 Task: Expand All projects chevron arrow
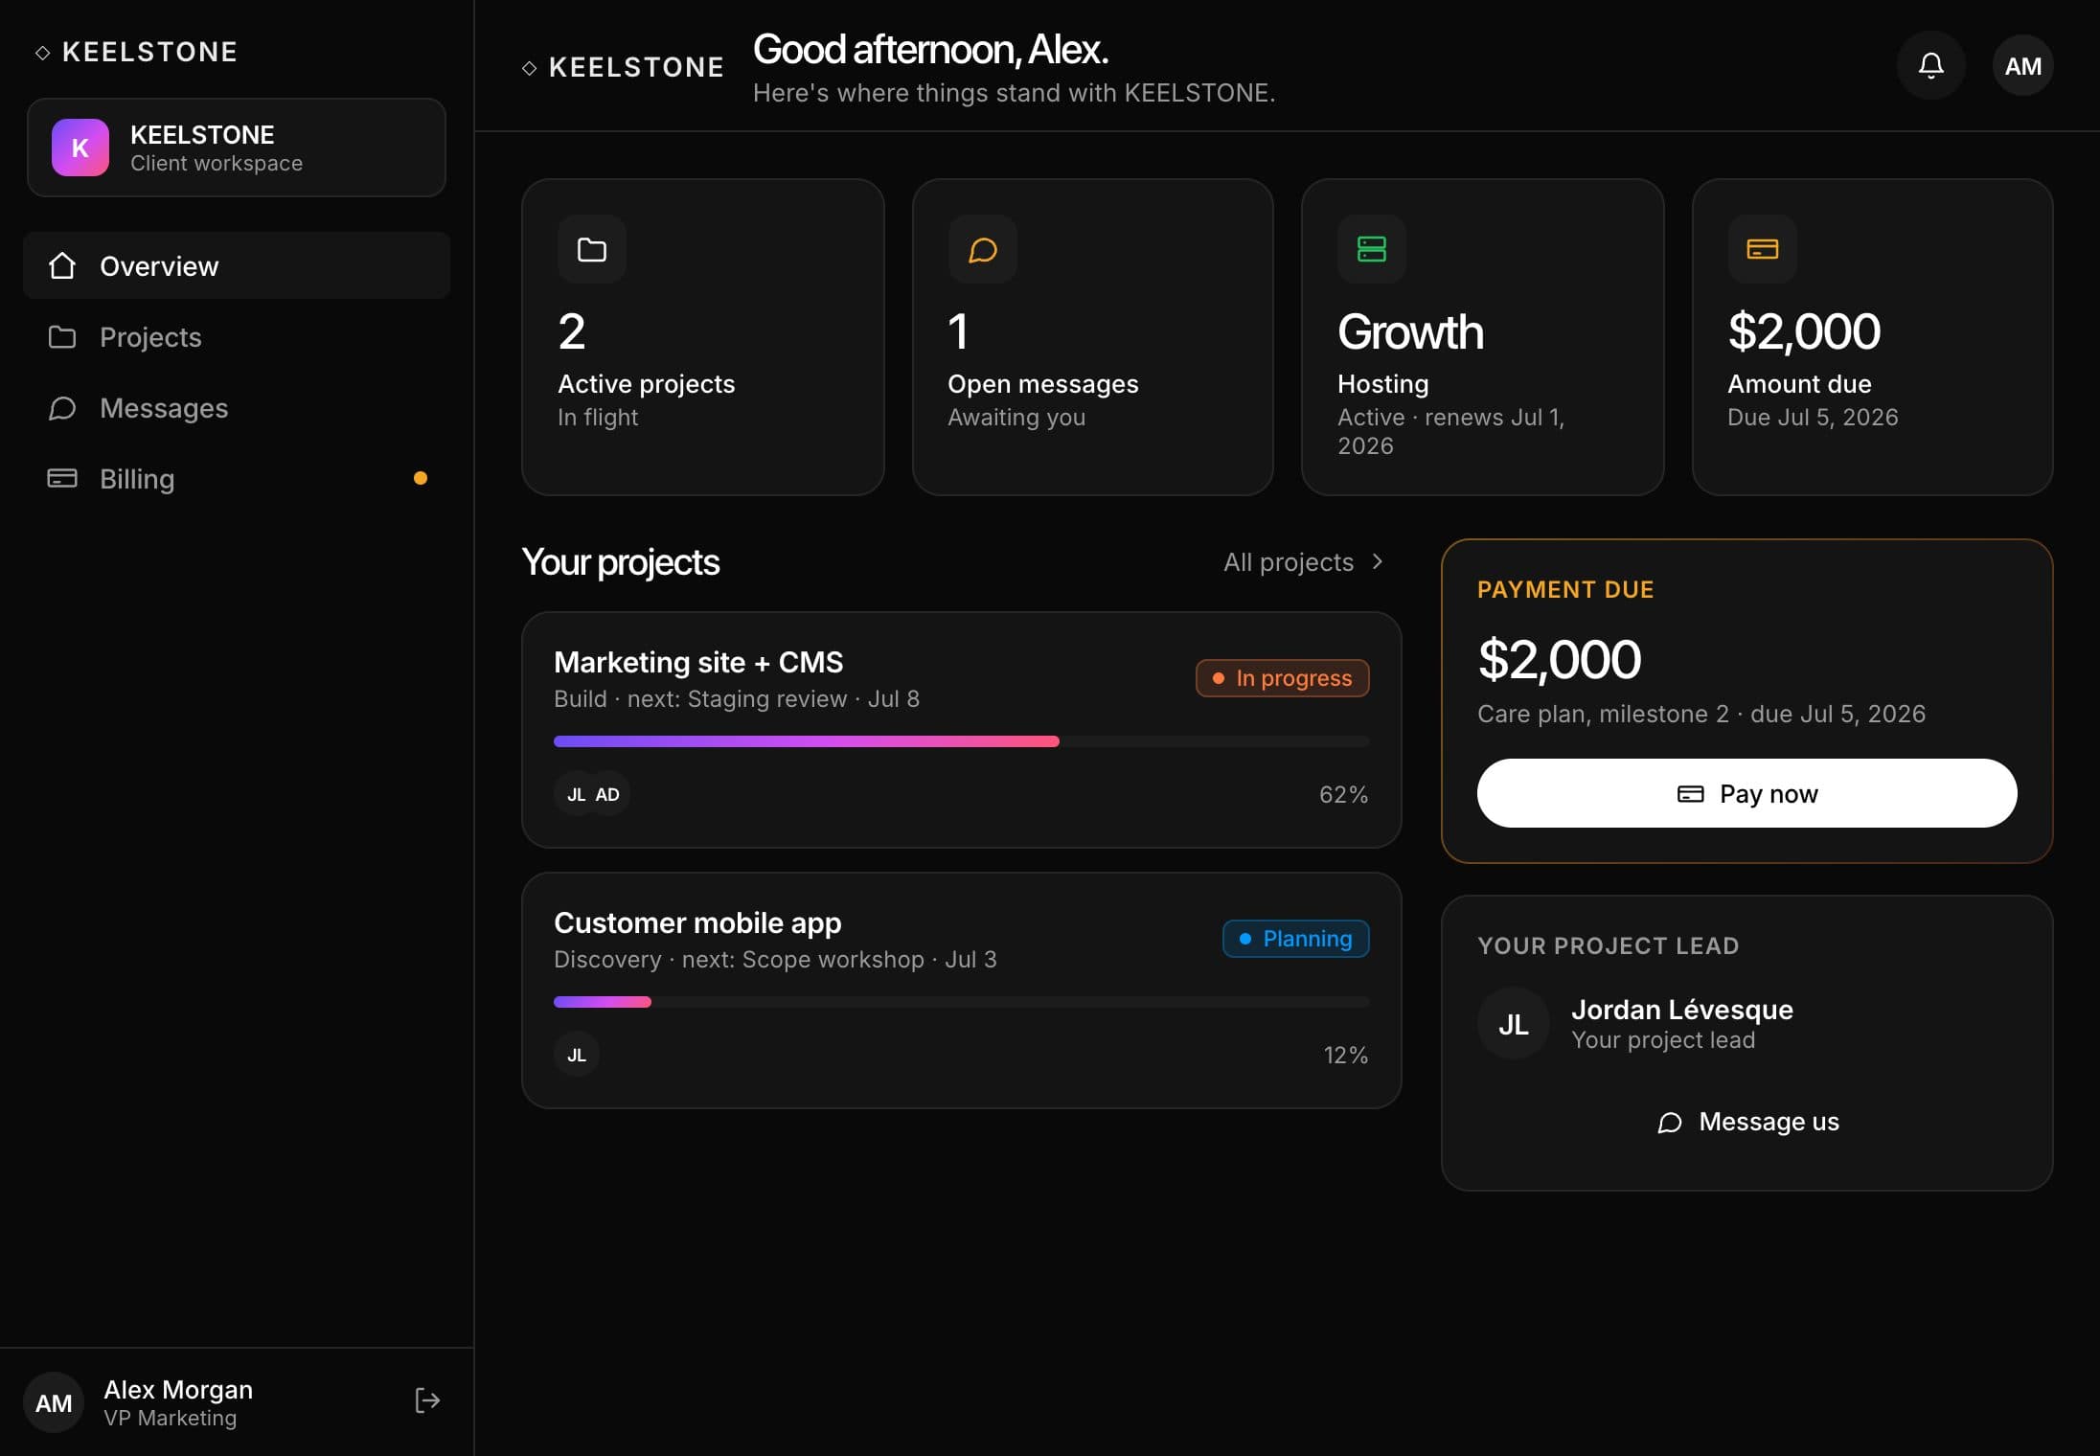pos(1378,561)
